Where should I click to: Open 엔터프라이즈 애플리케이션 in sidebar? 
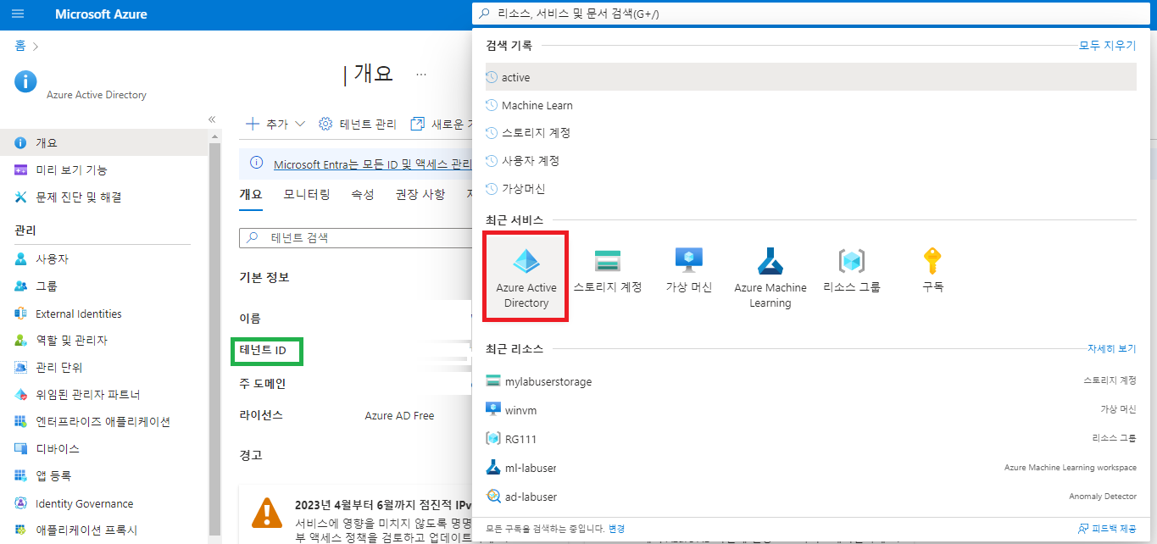coord(103,421)
